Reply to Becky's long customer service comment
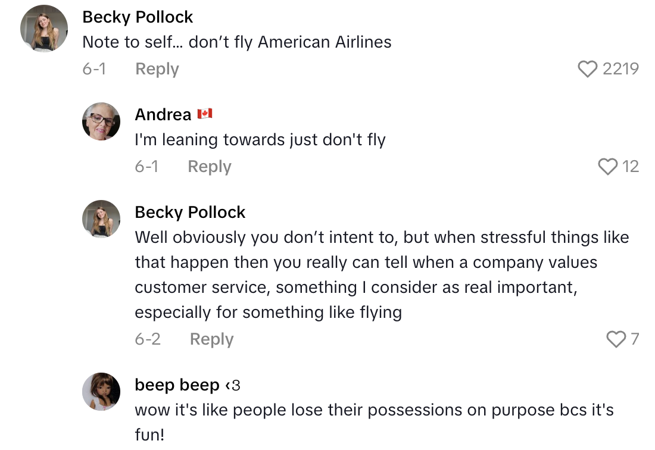This screenshot has width=655, height=450. click(x=211, y=339)
